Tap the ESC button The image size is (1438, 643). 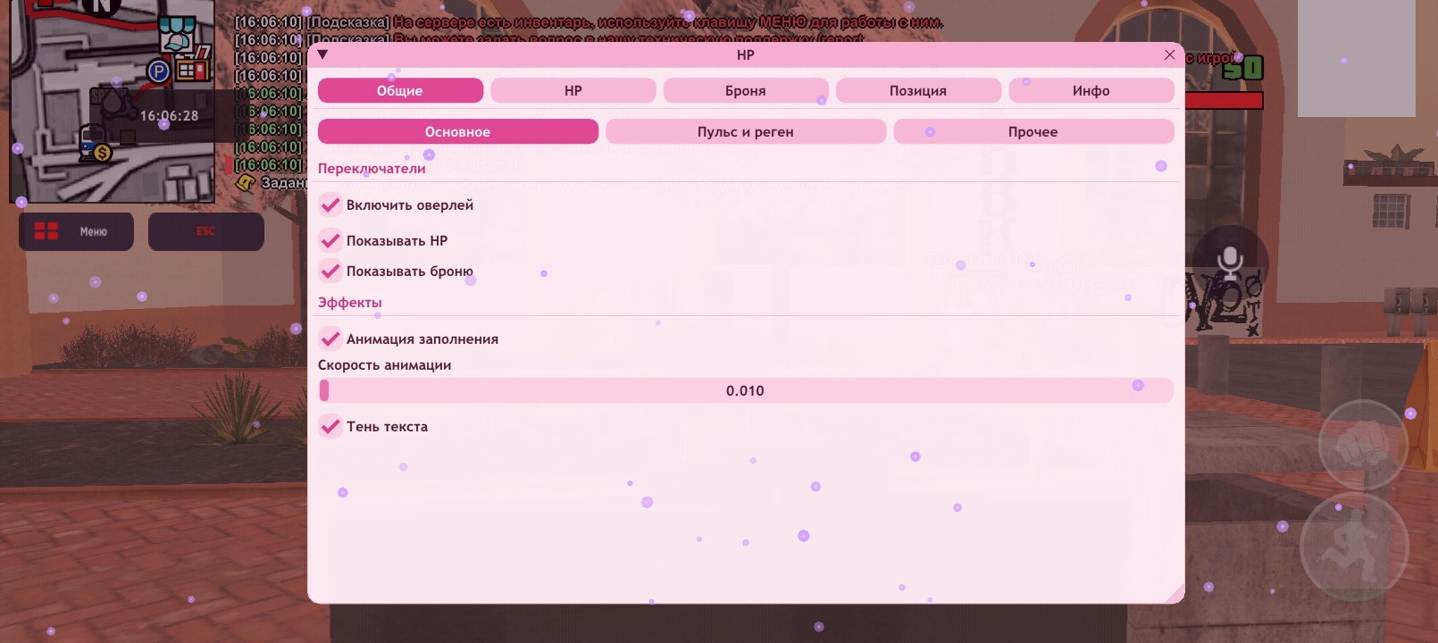click(206, 231)
